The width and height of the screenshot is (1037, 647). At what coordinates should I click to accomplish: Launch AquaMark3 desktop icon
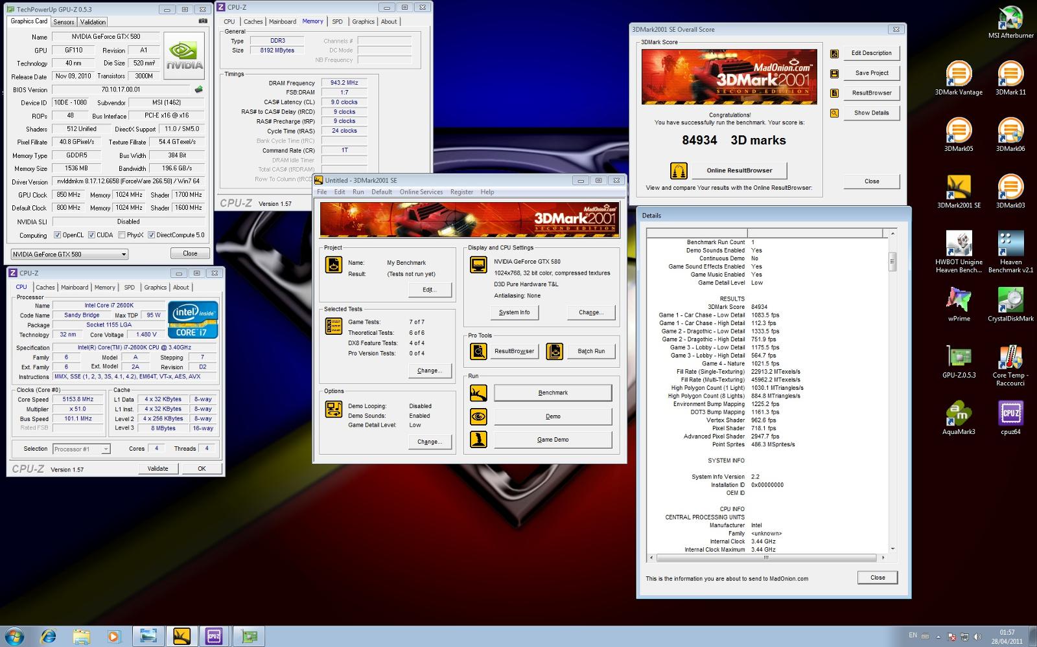click(959, 418)
